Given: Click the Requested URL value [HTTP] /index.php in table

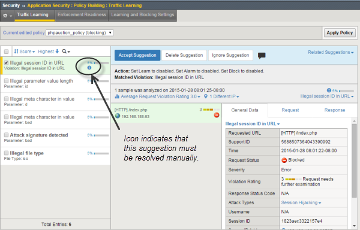Looking at the screenshot, I should coord(299,133).
